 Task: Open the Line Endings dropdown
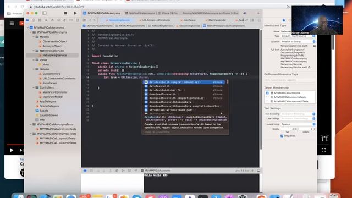298,119
